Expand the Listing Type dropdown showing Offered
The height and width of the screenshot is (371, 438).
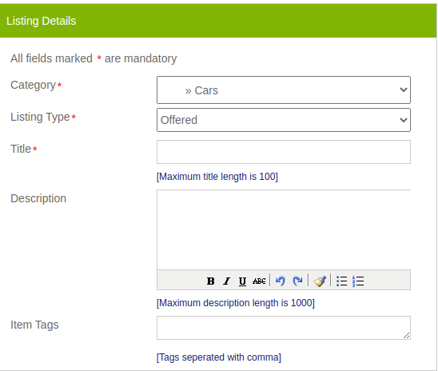(284, 120)
